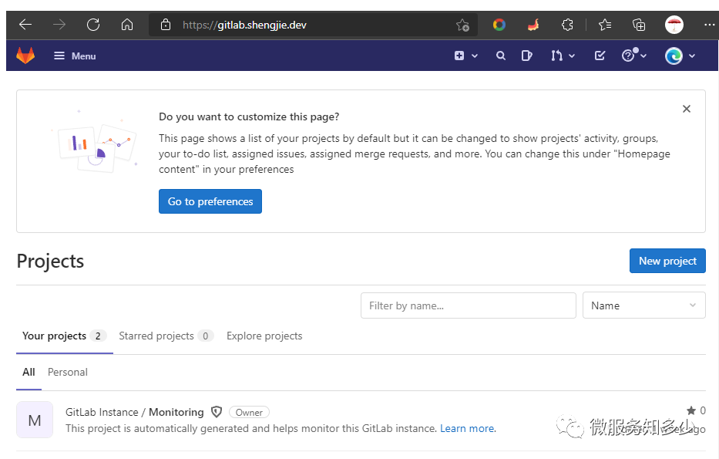The width and height of the screenshot is (719, 459).
Task: Click the colorful circle extension icon
Action: pyautogui.click(x=499, y=25)
